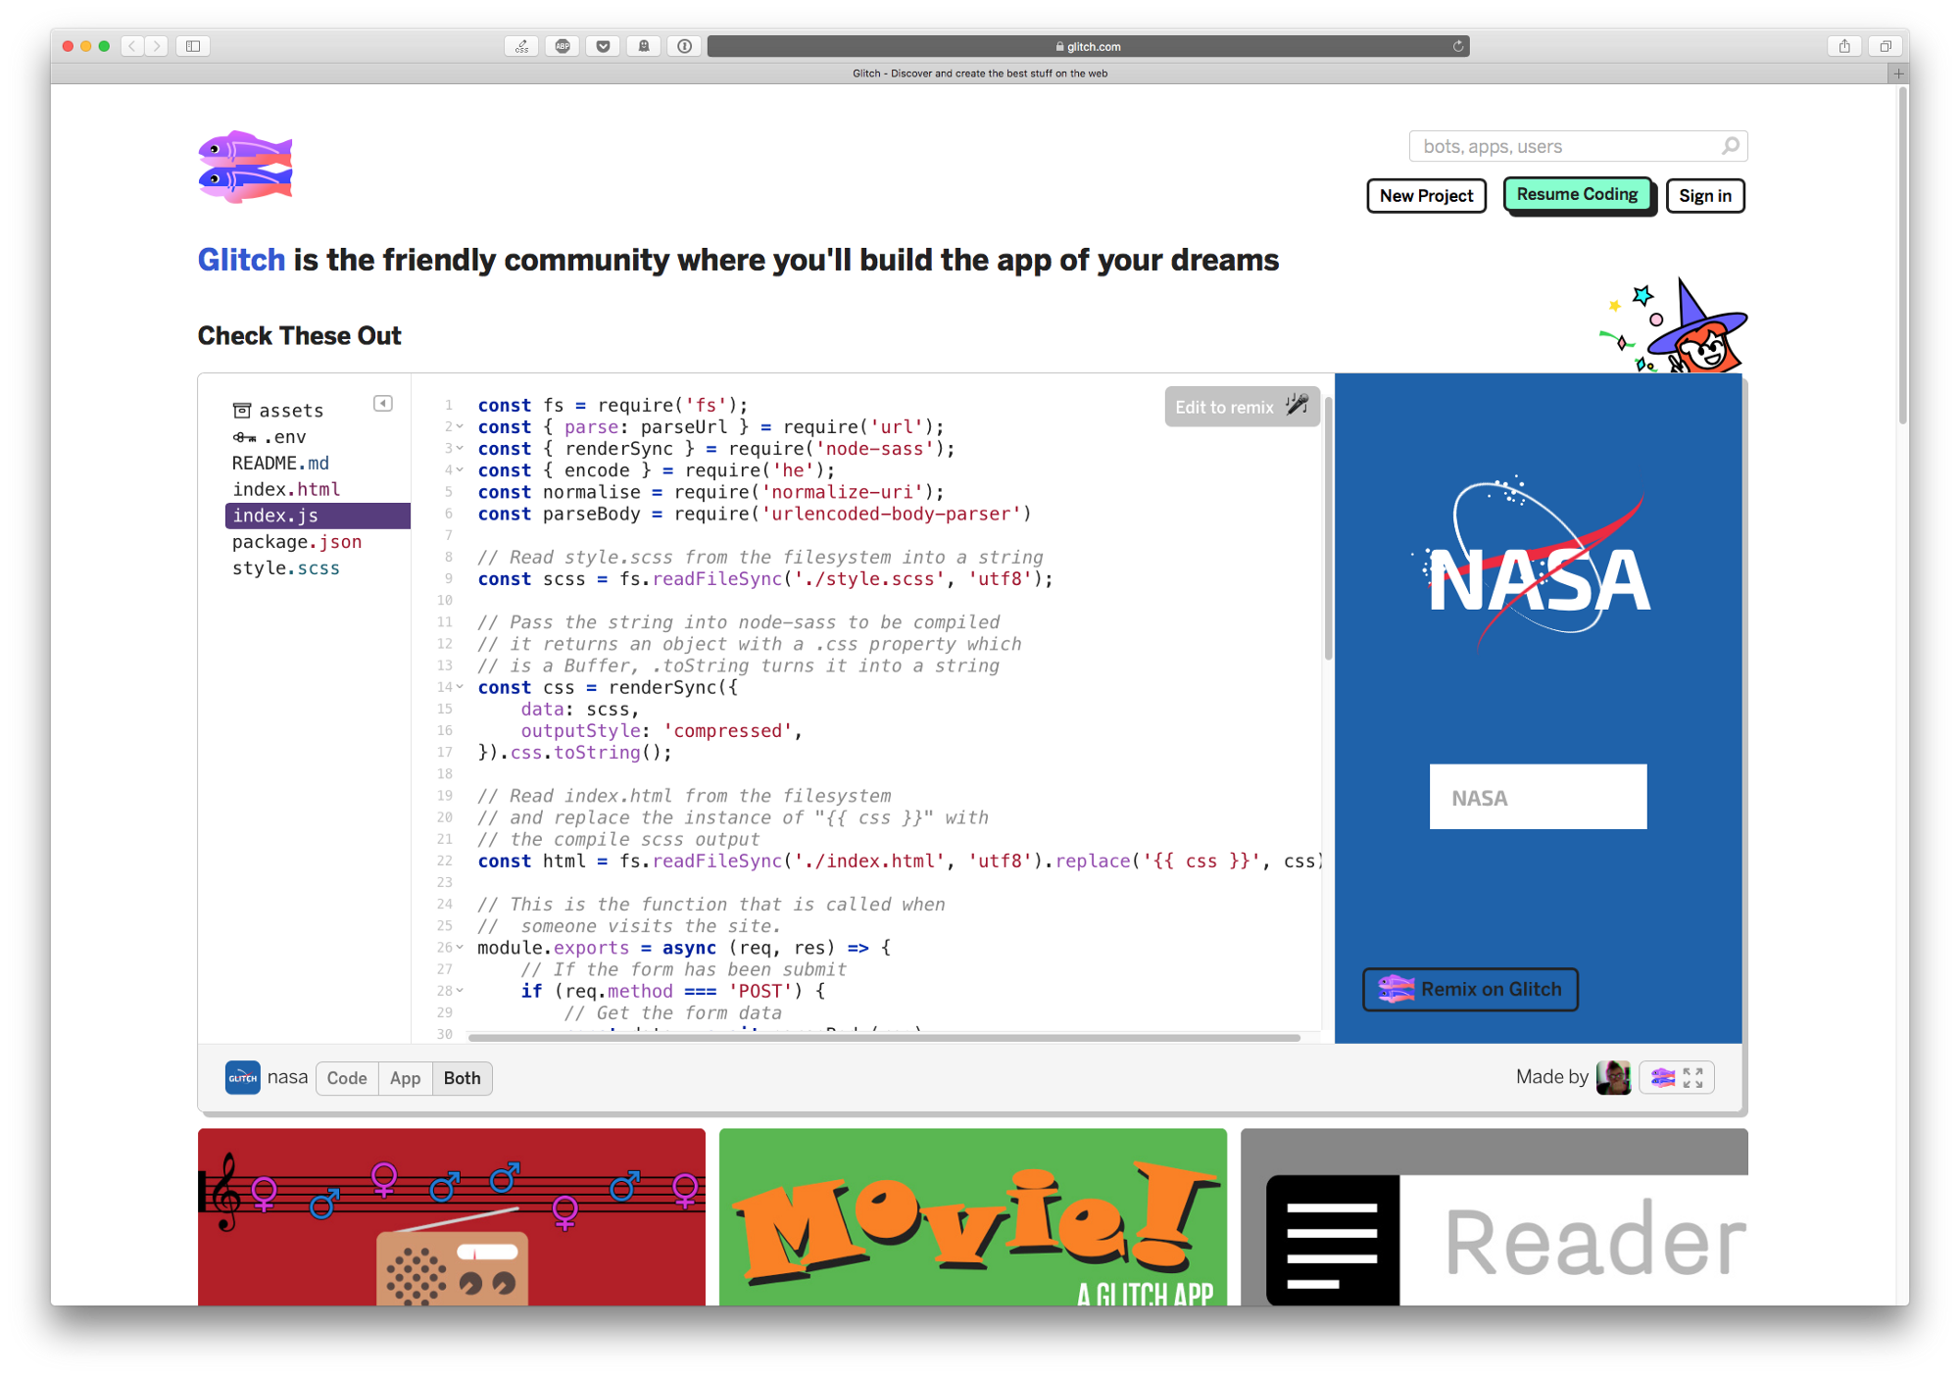Click the Glitch heading link
This screenshot has width=1960, height=1378.
click(241, 260)
